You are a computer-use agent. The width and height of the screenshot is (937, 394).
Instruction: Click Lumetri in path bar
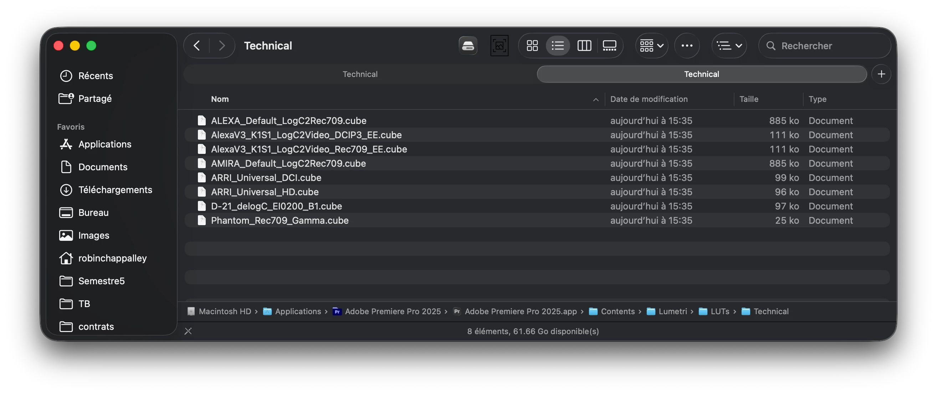667,311
